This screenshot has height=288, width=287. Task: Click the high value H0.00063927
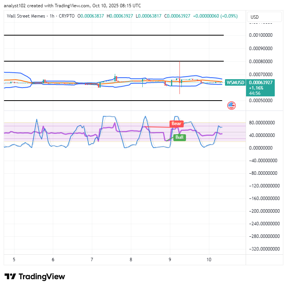[120, 16]
